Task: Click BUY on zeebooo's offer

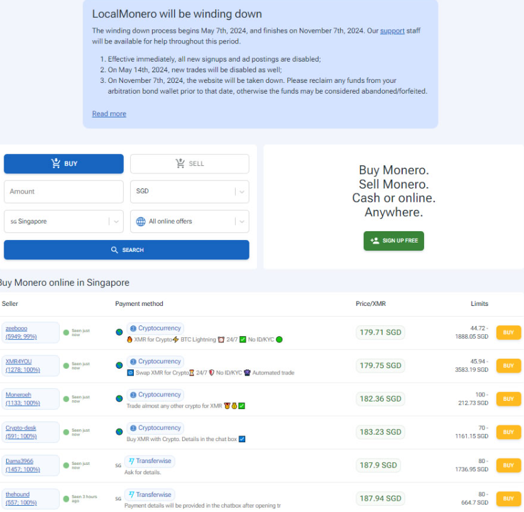Action: click(508, 332)
